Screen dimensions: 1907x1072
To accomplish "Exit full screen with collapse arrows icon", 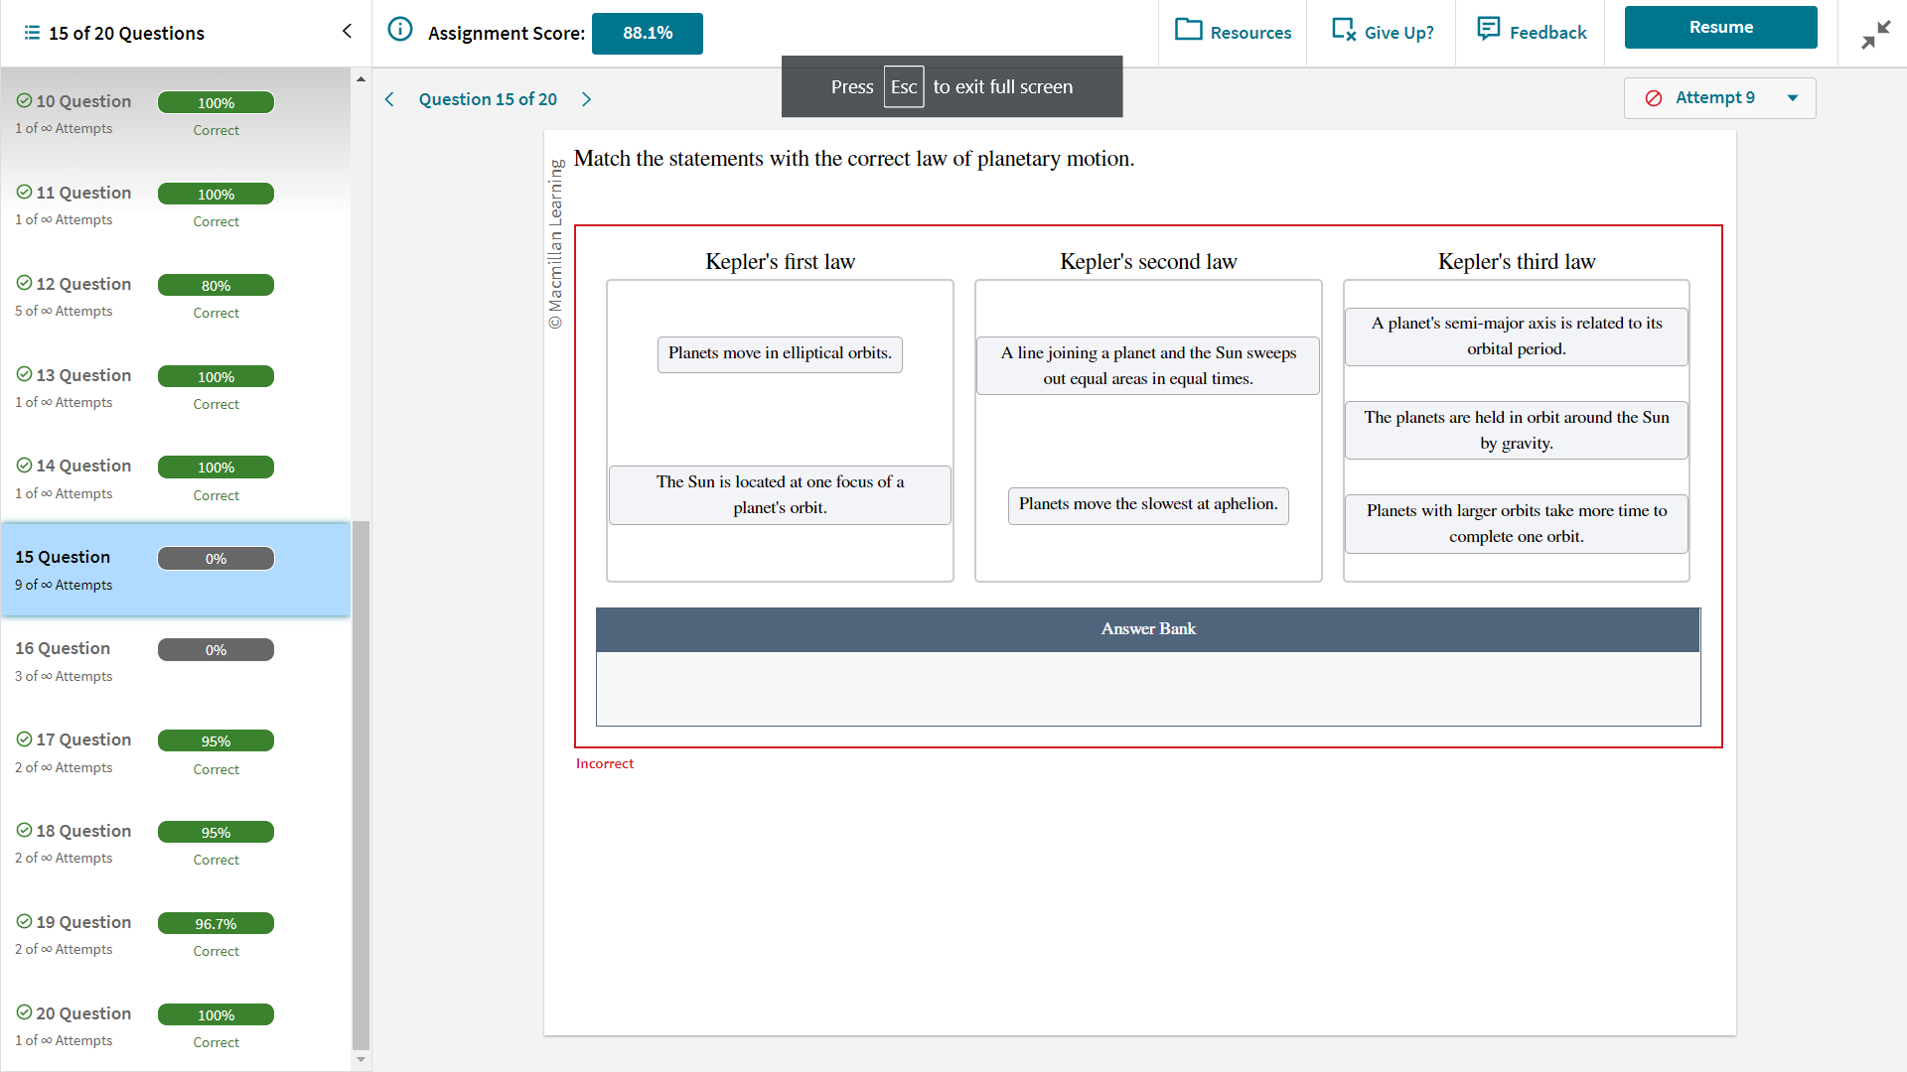I will click(1875, 35).
